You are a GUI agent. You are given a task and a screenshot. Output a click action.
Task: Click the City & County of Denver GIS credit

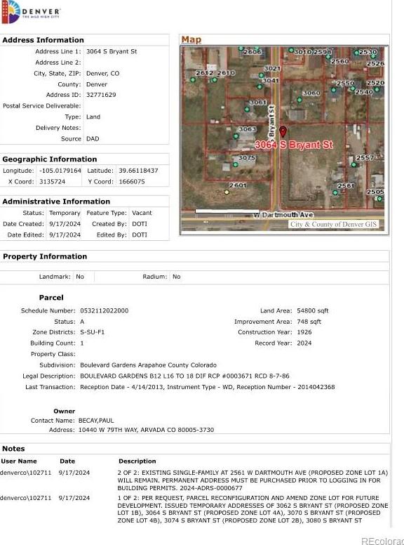[x=333, y=224]
